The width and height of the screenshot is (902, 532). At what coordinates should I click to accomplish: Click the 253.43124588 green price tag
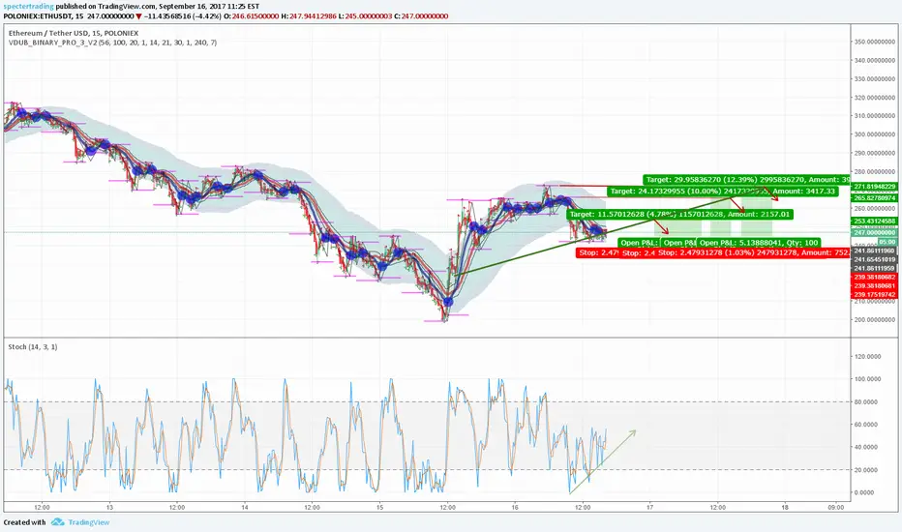click(874, 221)
